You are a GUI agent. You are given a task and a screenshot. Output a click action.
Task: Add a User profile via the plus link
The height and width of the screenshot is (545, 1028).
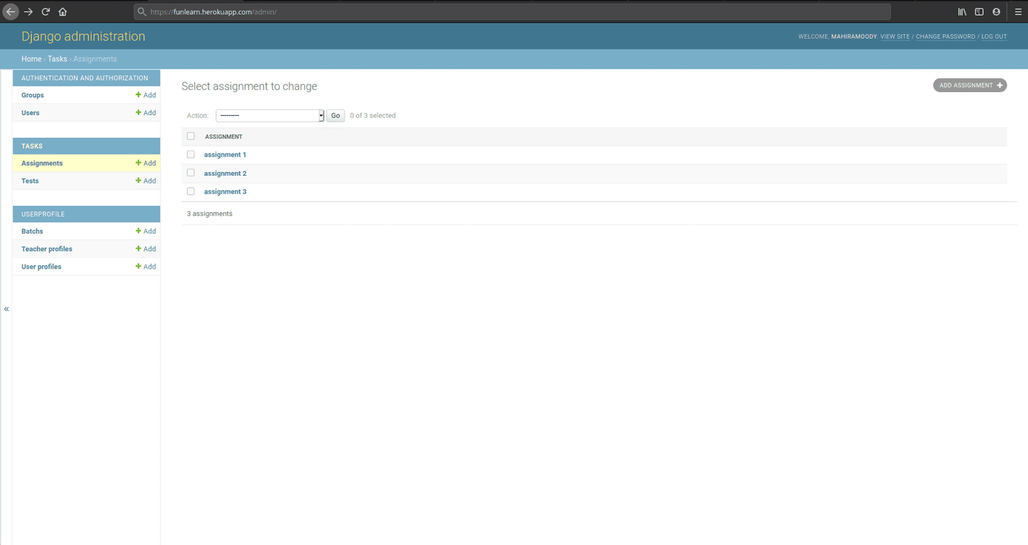point(146,266)
